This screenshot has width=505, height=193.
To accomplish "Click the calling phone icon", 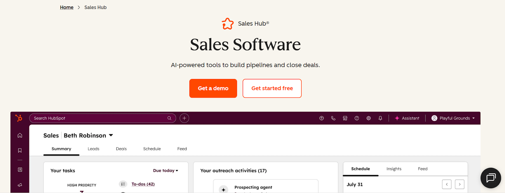I will click(333, 118).
